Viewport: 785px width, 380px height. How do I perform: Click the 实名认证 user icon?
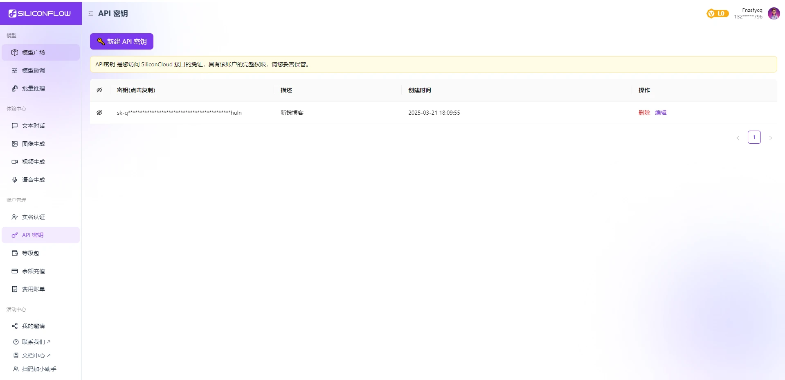(15, 217)
